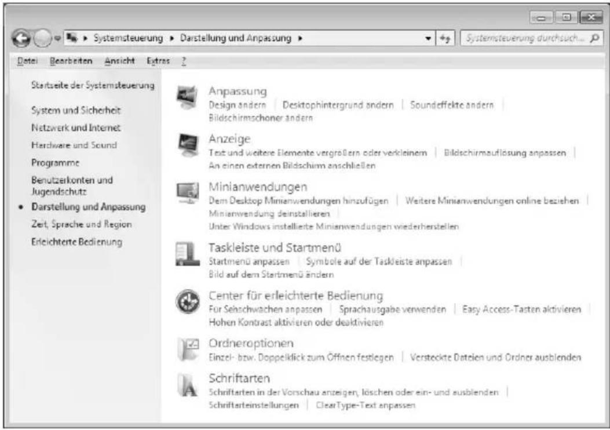Click Darstellung und Anpassung breadcrumb
Screen dimensions: 610x430
pos(235,38)
